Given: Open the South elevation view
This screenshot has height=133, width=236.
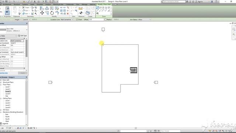Looking at the screenshot, I should point(7,119).
